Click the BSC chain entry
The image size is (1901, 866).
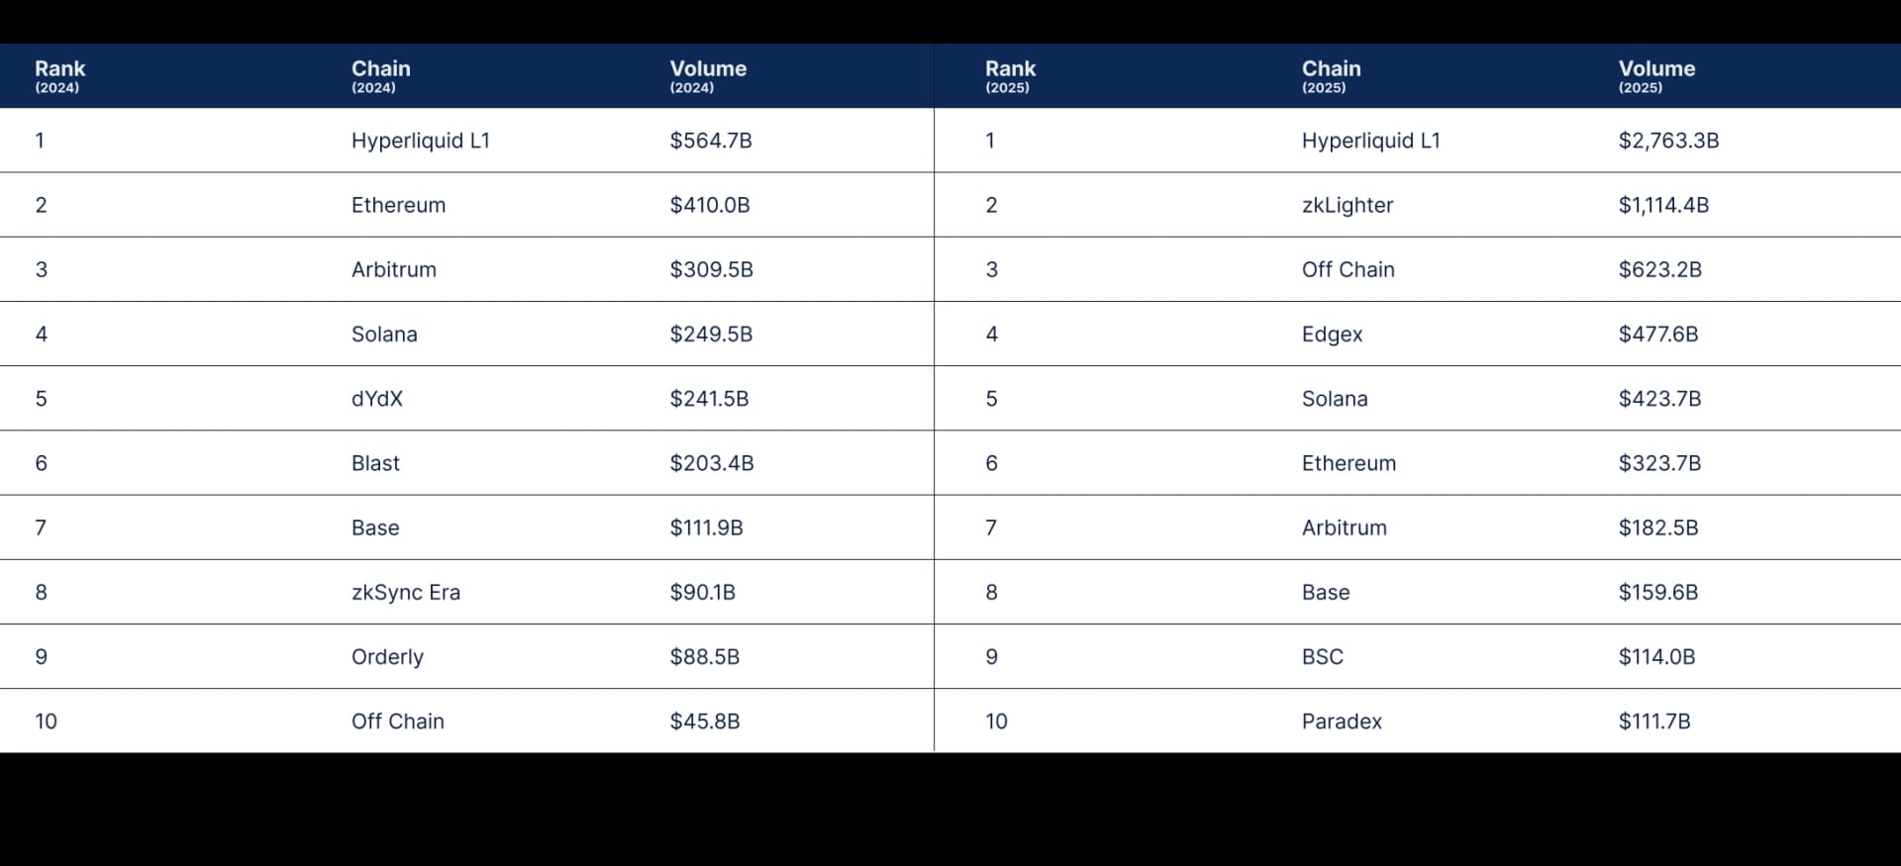pos(1322,657)
